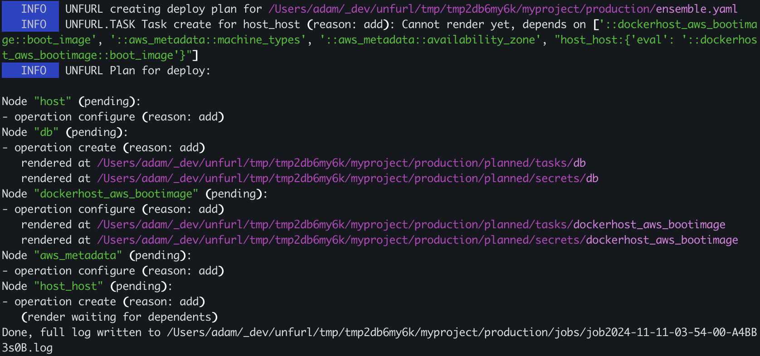Screen dimensions: 760x356
Task: Open the planned/secrets/dockerhost_aws_bootimage path
Action: click(x=418, y=240)
